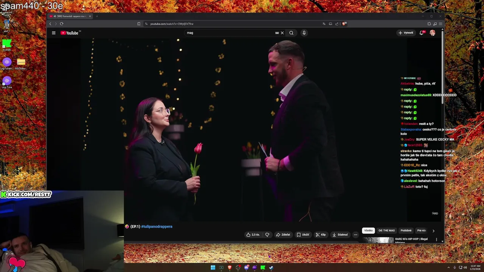This screenshot has height=272, width=484.
Task: Go to the YouTube home logo
Action: point(70,33)
